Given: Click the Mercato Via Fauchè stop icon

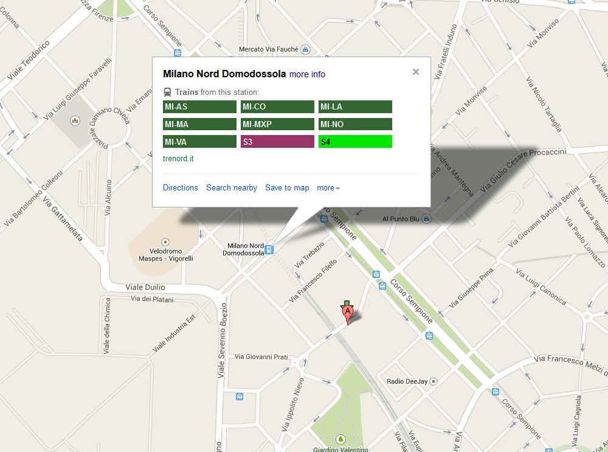Looking at the screenshot, I should (306, 49).
